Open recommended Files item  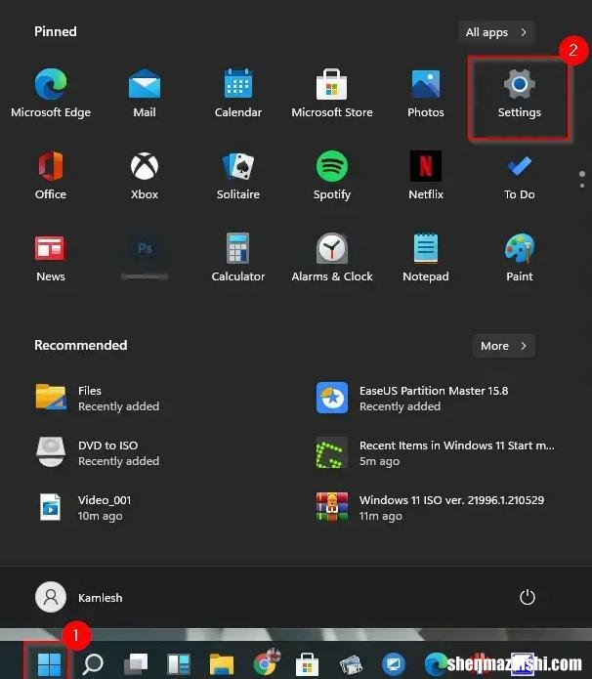(98, 398)
